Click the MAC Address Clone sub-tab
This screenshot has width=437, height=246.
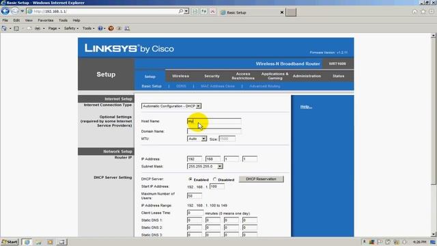[218, 86]
